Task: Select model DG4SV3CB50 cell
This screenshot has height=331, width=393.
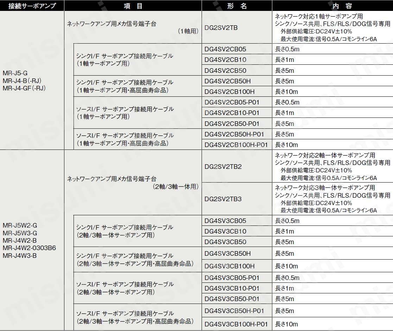Action: pos(237,242)
